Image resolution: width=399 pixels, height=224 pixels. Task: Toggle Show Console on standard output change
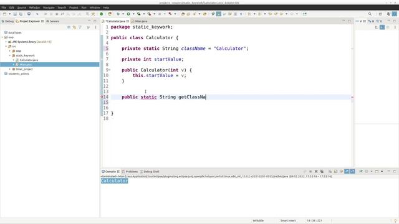point(347,172)
